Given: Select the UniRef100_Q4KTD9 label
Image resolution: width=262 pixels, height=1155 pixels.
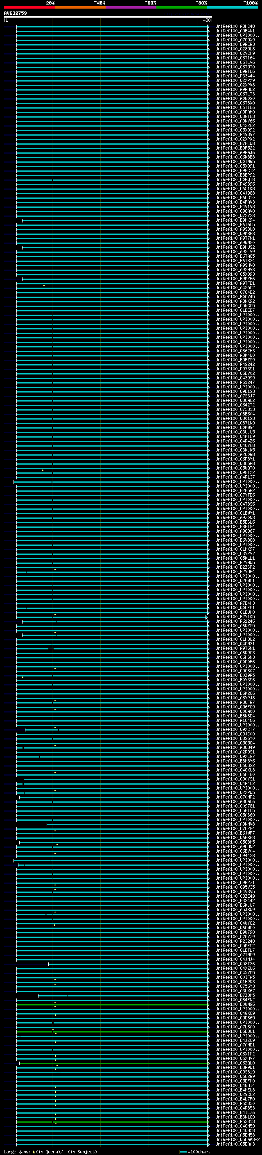Looking at the screenshot, I should coord(235,437).
